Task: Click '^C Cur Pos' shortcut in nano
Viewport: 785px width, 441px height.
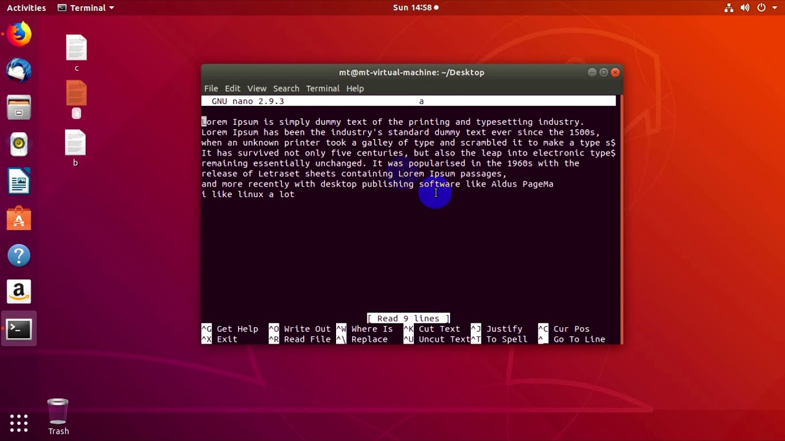Action: tap(564, 329)
